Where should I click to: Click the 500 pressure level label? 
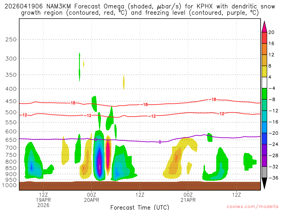(x=11, y=112)
